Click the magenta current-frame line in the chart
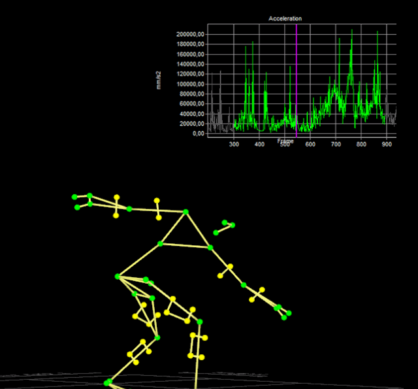The image size is (418, 389). pyautogui.click(x=296, y=80)
